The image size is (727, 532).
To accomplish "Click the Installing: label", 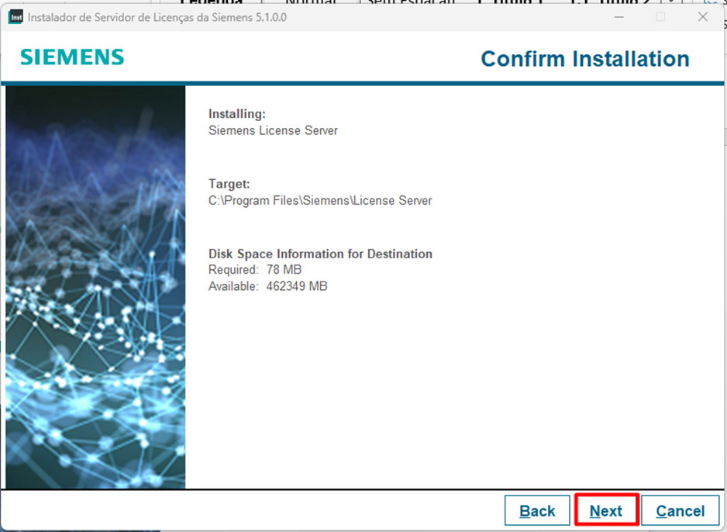I will pos(236,114).
